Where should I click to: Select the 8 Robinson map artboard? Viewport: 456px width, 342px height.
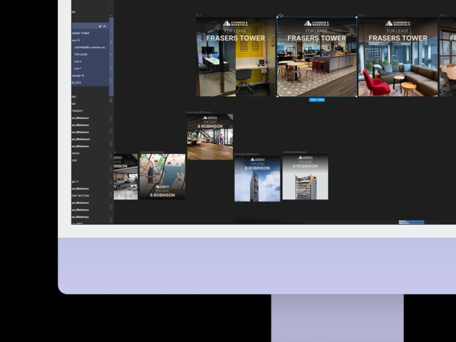tap(162, 177)
